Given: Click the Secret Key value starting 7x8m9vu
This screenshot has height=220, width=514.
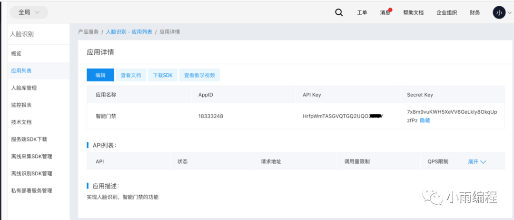Looking at the screenshot, I should coord(452,116).
